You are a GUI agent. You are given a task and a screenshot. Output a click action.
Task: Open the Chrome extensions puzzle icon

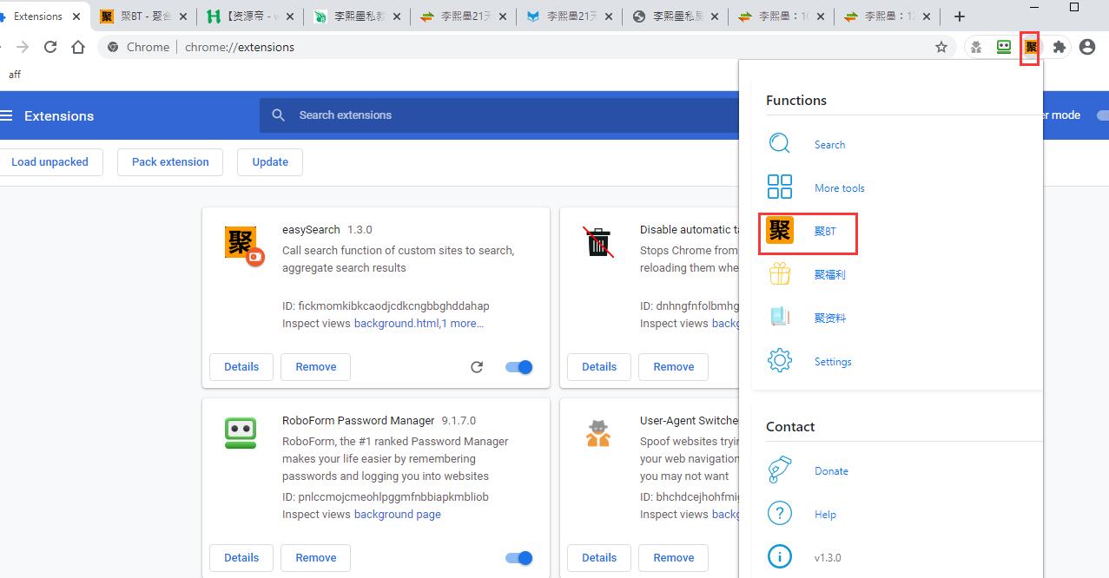point(1059,48)
